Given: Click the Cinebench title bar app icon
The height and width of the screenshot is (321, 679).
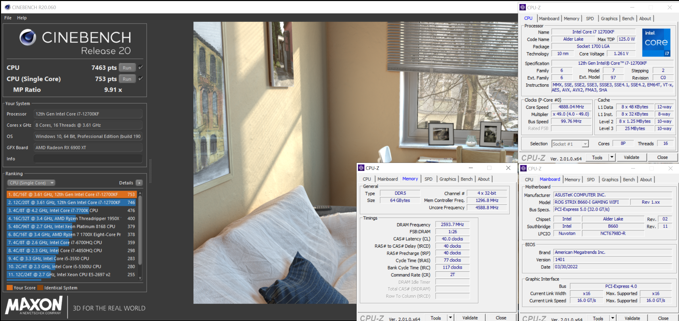Looking at the screenshot, I should click(x=7, y=7).
